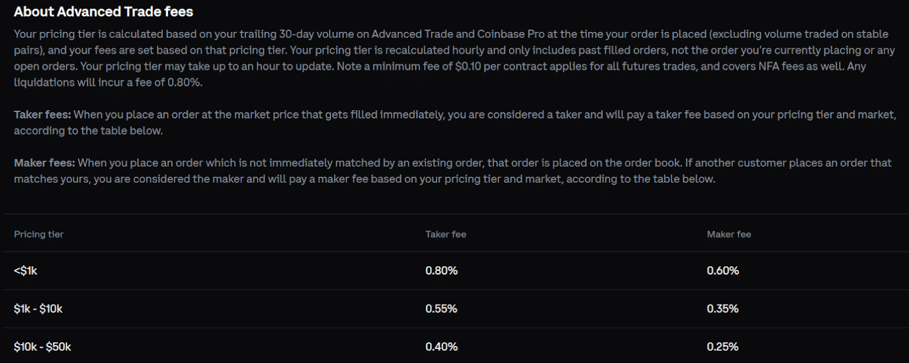Select the $1k - $10k tier row

(454, 309)
